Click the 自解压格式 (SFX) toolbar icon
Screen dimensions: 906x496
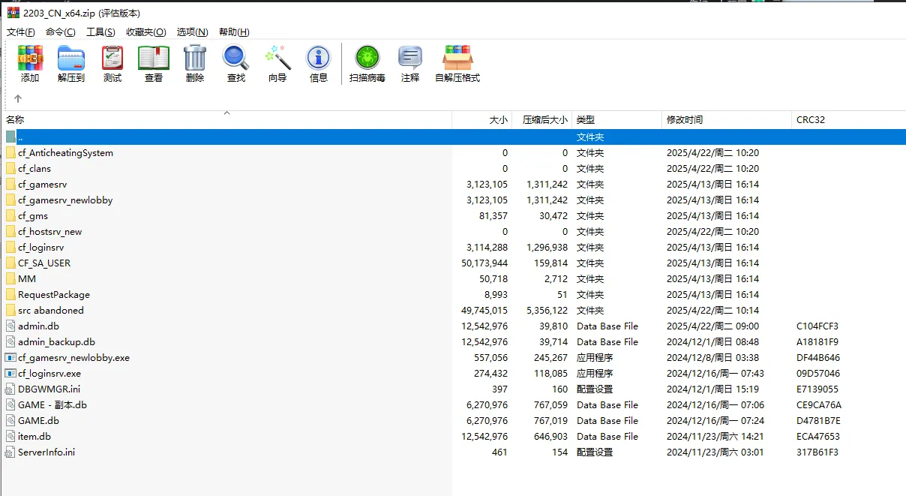(457, 58)
